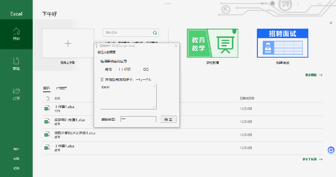Click the document icon in list header
The width and height of the screenshot is (336, 177).
48,98
